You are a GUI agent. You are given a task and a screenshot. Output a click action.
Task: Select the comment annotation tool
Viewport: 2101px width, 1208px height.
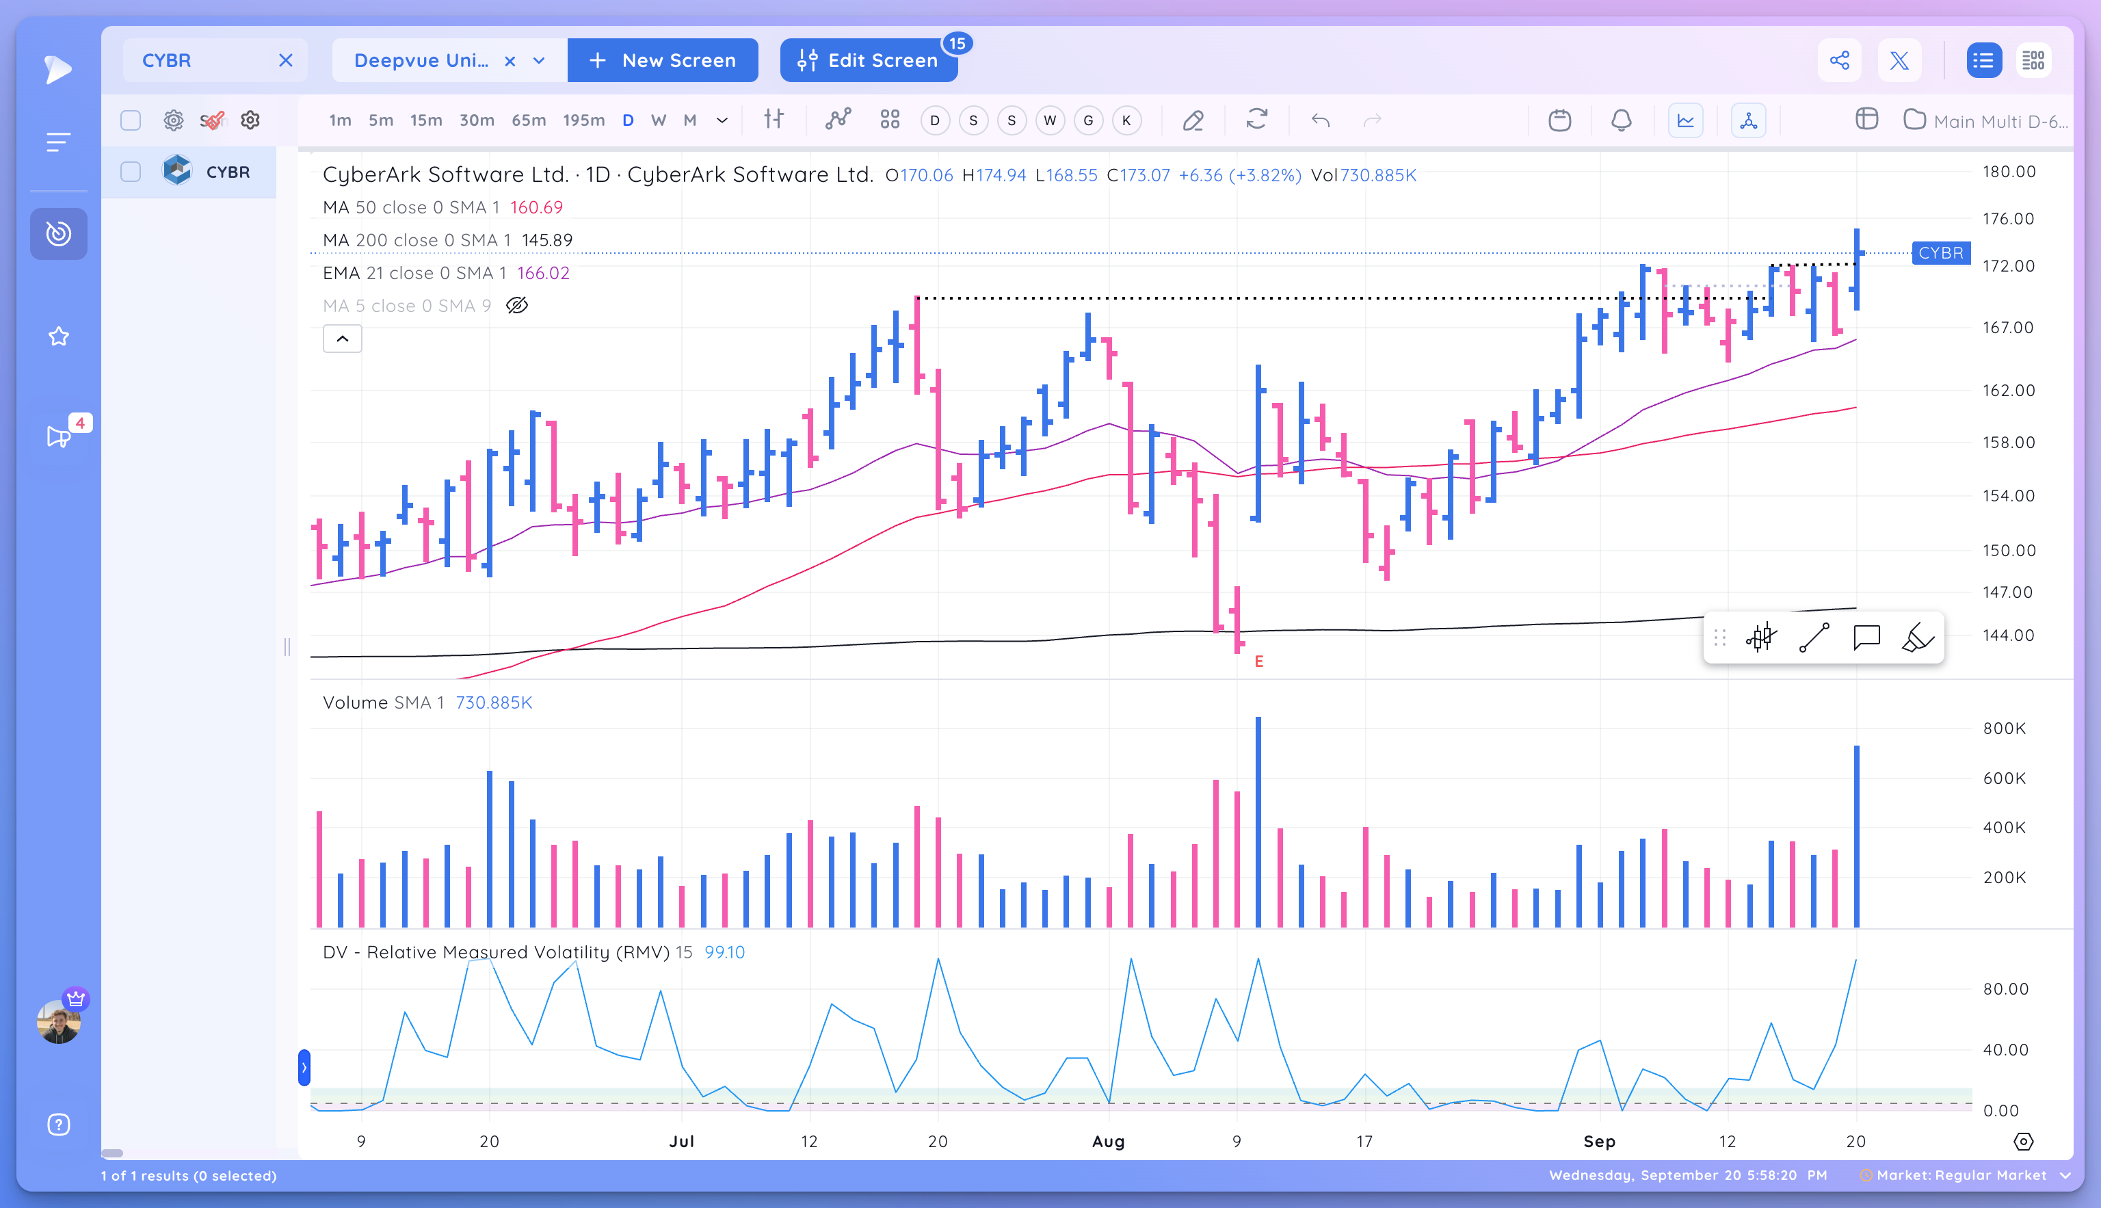[1866, 638]
